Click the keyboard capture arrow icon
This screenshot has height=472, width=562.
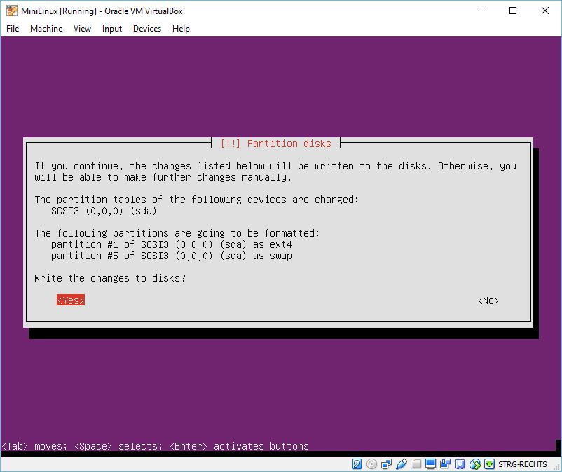pos(489,464)
